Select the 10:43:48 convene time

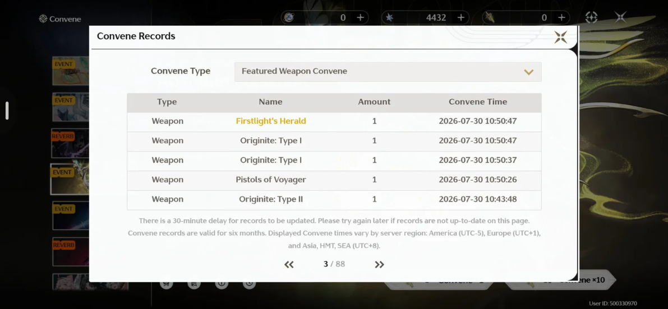[x=477, y=199]
